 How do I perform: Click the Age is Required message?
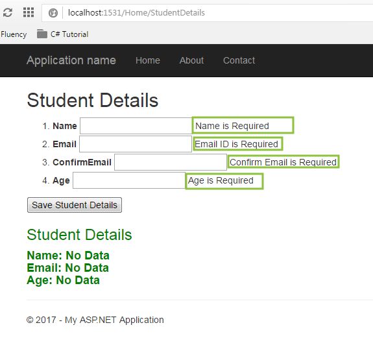tap(221, 180)
